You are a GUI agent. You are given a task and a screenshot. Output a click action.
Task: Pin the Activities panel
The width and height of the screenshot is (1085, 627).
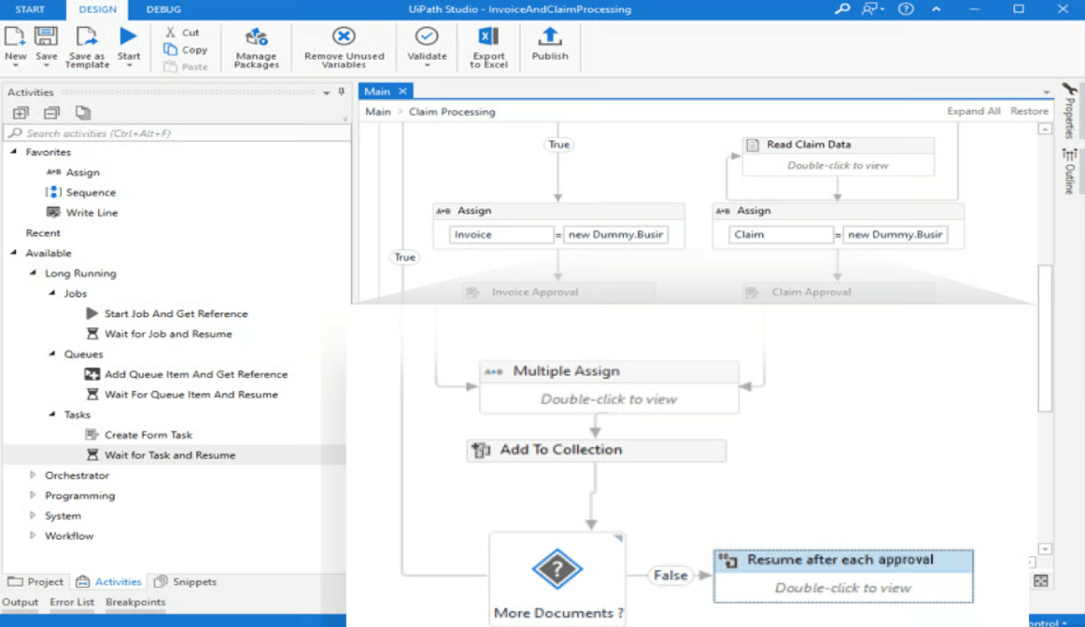coord(341,91)
